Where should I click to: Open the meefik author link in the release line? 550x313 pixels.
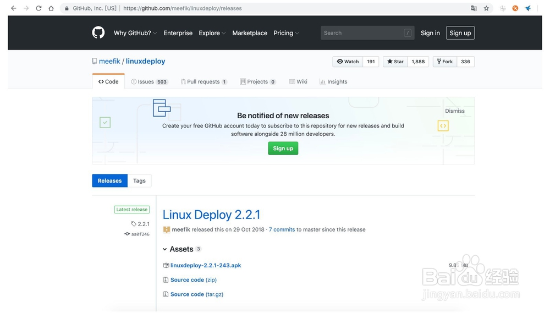coord(181,229)
